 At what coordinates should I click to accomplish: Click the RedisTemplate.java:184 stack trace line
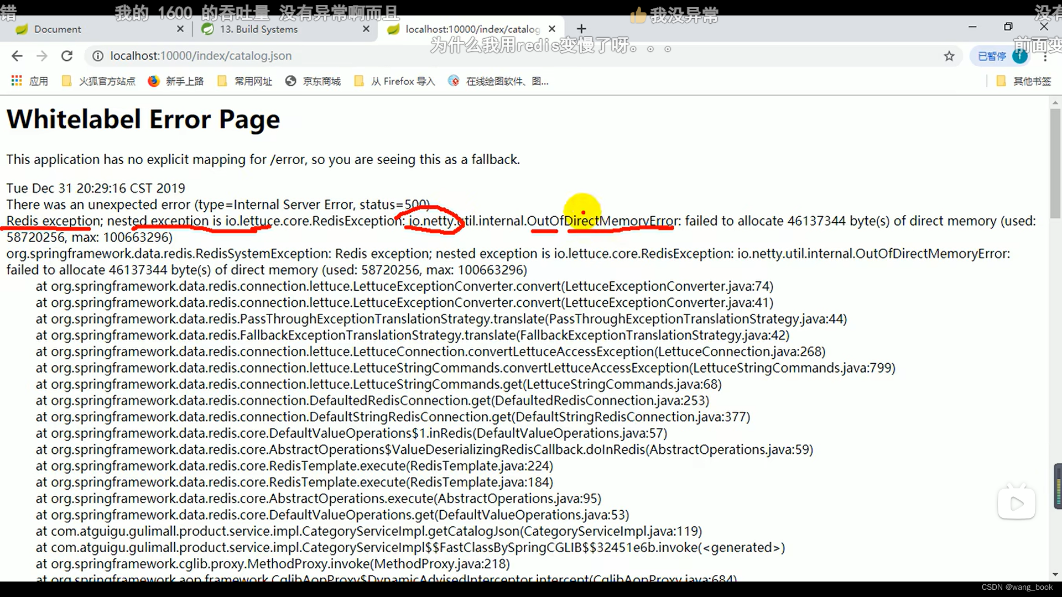(294, 482)
